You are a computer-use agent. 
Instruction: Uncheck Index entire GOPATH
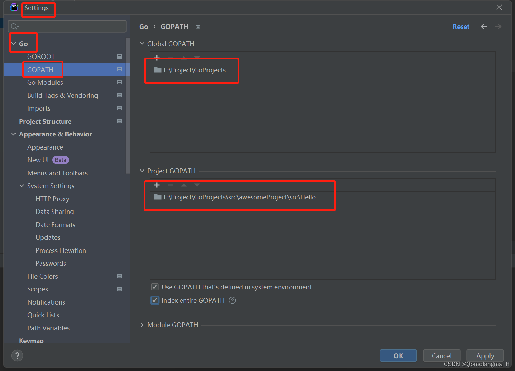154,300
